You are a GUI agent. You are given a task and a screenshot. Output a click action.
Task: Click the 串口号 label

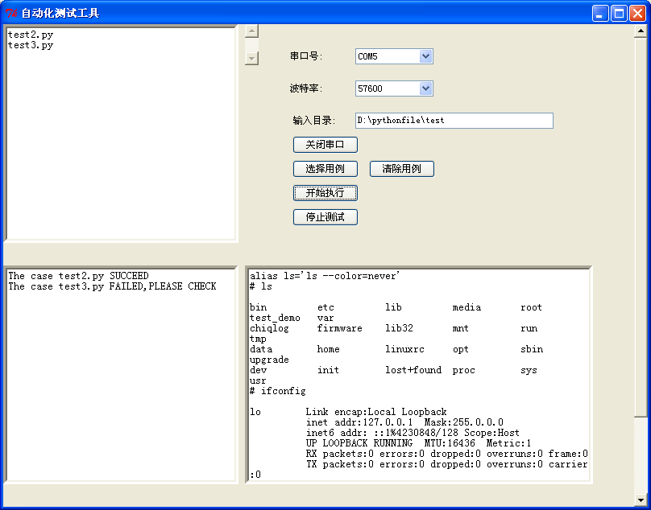point(306,56)
